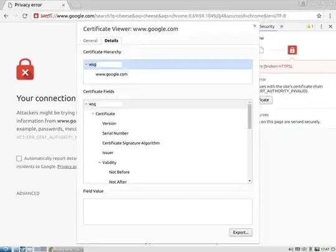Collapse wsg in Certificate Hierarchy
336x252 pixels.
[x=86, y=64]
